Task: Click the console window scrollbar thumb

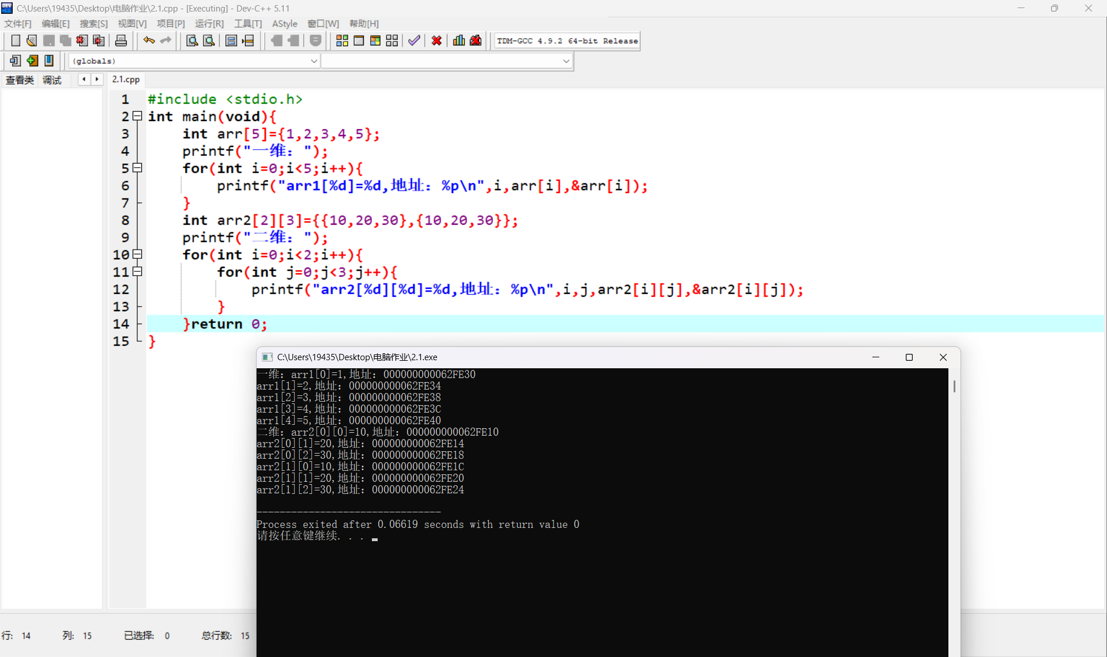Action: click(954, 386)
